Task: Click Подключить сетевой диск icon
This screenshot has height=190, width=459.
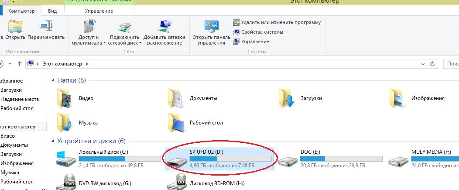Action: [125, 26]
